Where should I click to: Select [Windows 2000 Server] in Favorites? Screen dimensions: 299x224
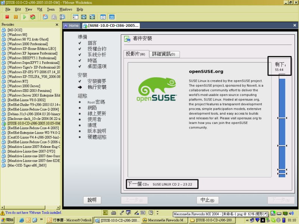coord(24,86)
